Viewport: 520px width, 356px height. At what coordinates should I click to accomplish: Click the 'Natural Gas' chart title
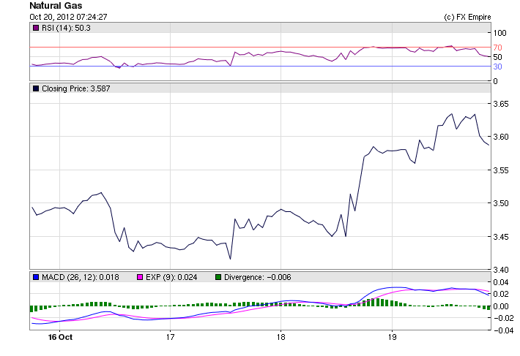pos(56,6)
